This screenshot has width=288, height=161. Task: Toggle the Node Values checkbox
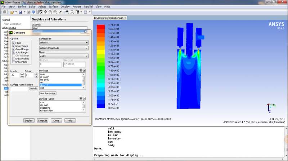point(14,46)
